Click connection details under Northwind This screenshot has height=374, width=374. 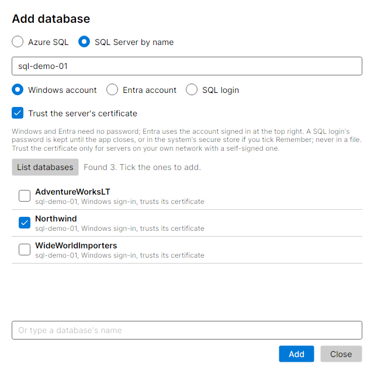tap(120, 228)
